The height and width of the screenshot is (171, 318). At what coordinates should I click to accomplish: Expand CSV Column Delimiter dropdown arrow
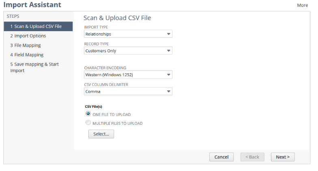168,92
